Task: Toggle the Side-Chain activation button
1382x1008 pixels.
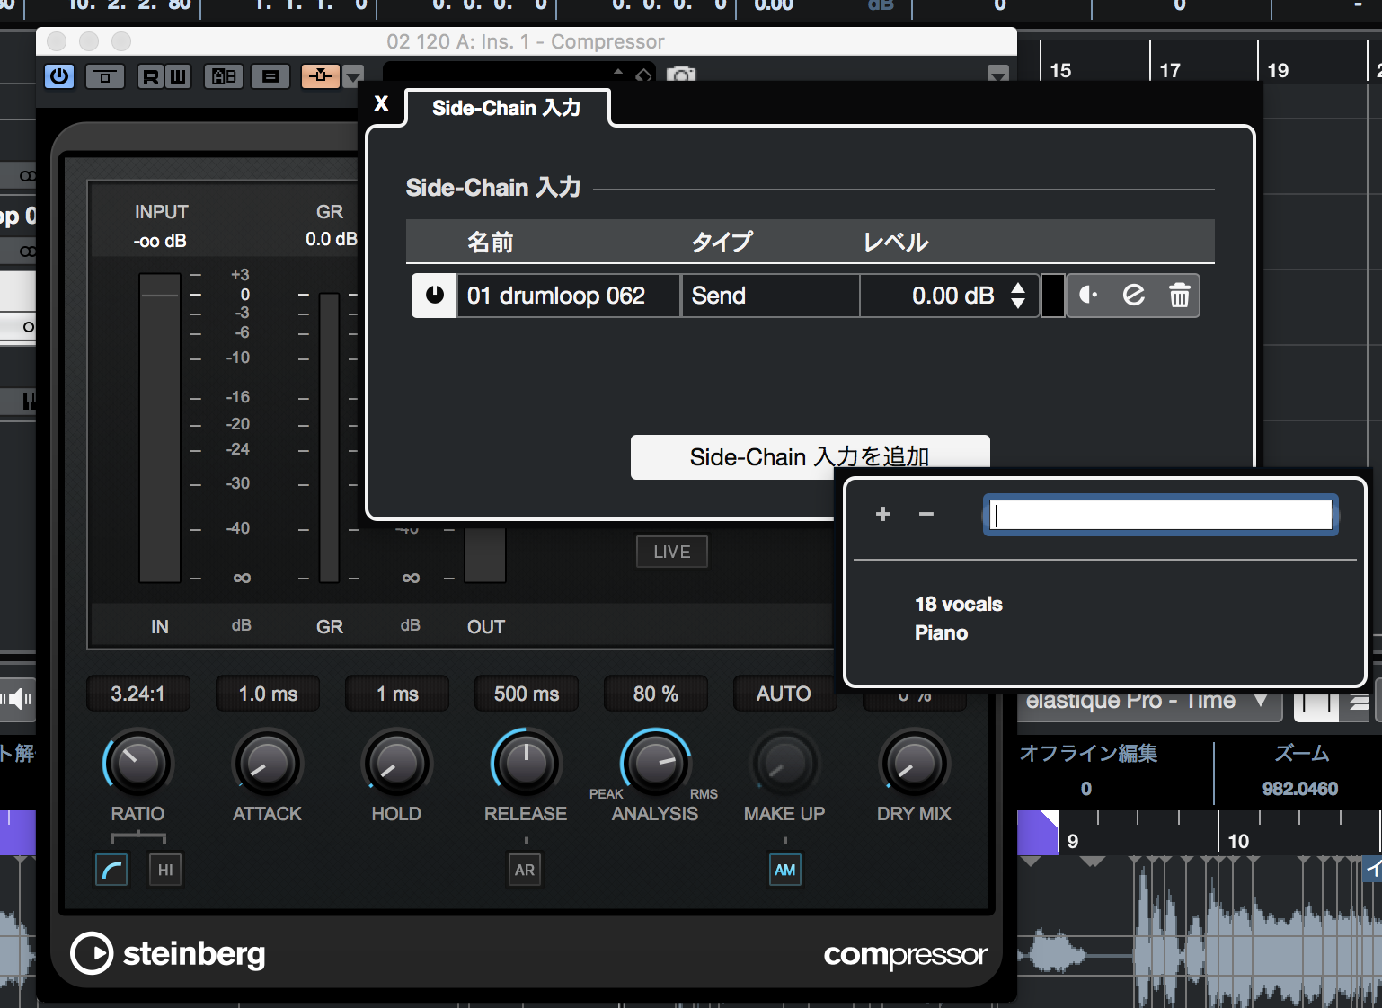Action: coord(320,76)
